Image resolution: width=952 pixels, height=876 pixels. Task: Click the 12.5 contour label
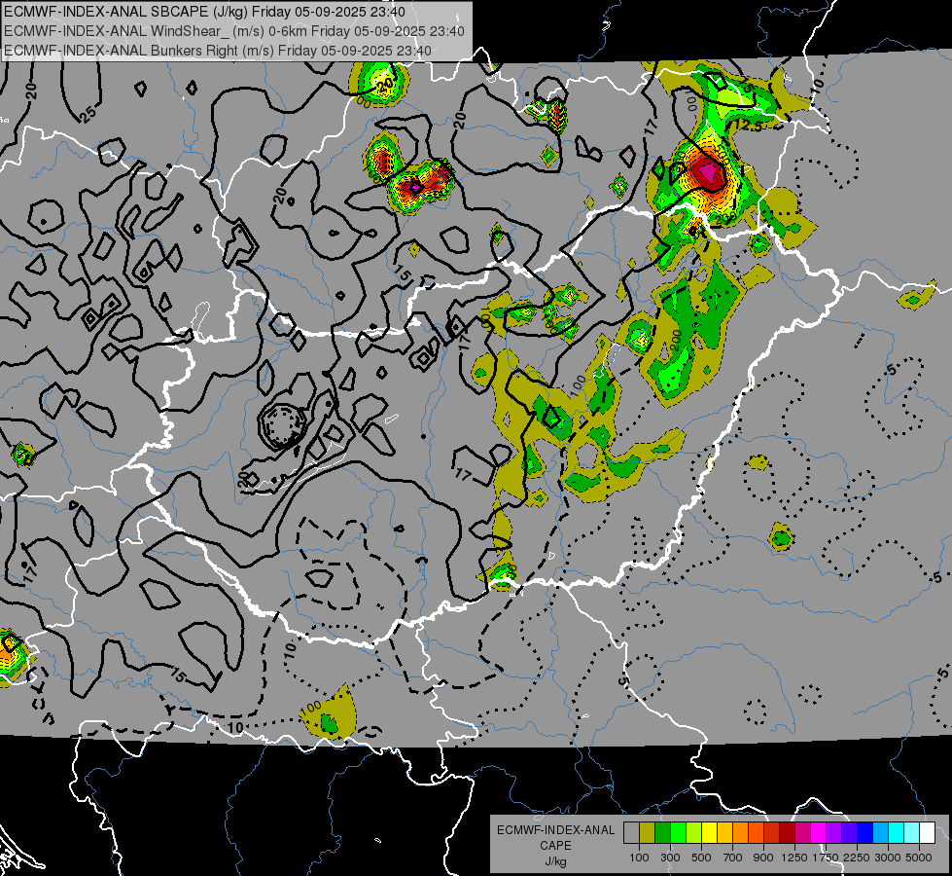pos(748,126)
